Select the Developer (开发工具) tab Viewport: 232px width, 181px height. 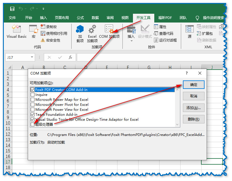(143, 18)
